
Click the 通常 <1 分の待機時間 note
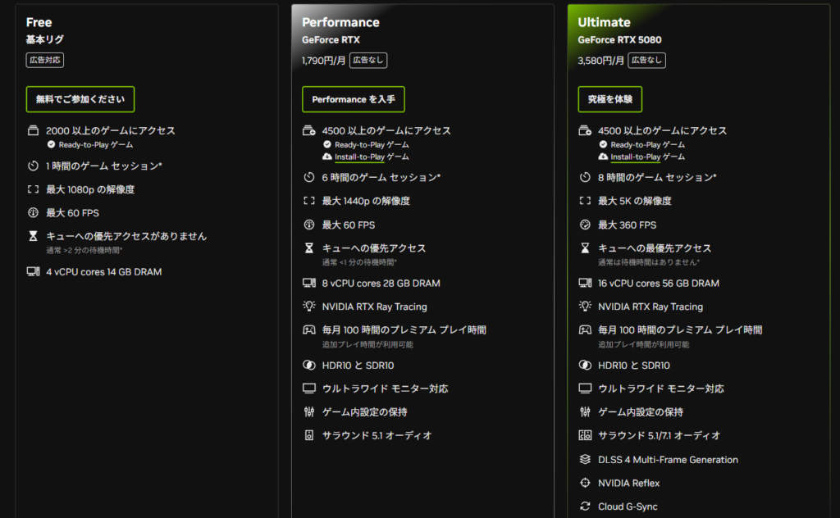click(359, 262)
